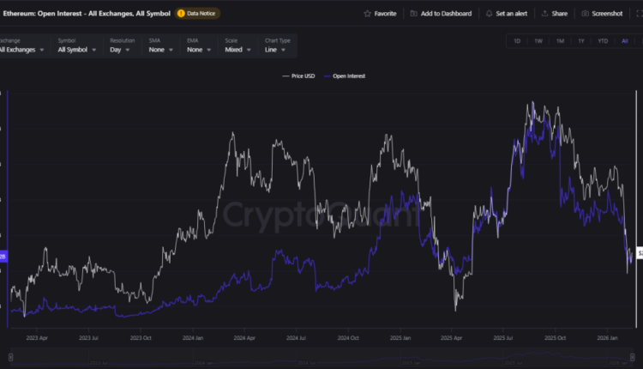
Task: Open the Chart Type dropdown
Action: click(277, 50)
